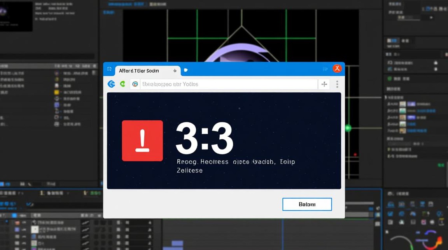Viewport: 448px width, 250px height.
Task: Click the pin icon on 'Afterd Tller Sodin' tab
Action: click(x=175, y=71)
